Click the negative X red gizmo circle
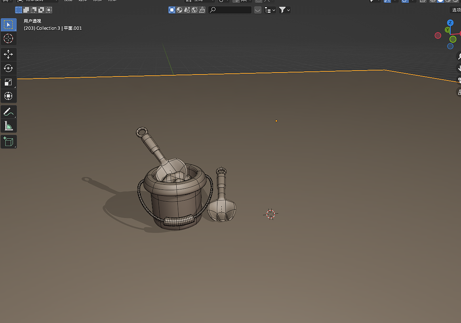The width and height of the screenshot is (461, 323). click(438, 36)
